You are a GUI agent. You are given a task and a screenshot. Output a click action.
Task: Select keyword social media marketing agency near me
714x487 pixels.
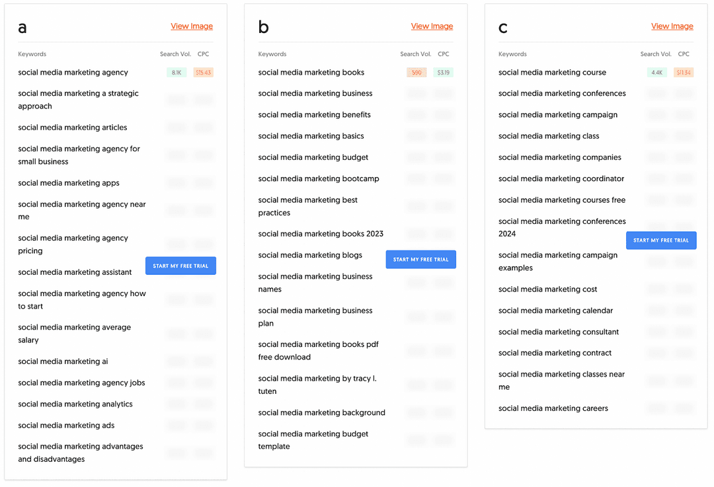tap(82, 210)
